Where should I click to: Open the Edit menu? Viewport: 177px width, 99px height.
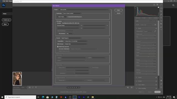coord(7,1)
